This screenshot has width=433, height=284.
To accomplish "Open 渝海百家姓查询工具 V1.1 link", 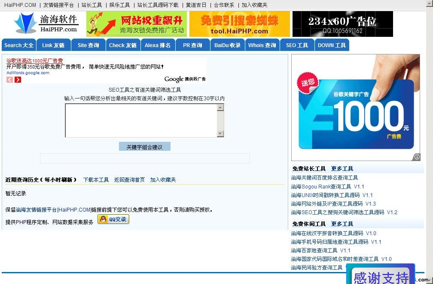I will coord(320,251).
